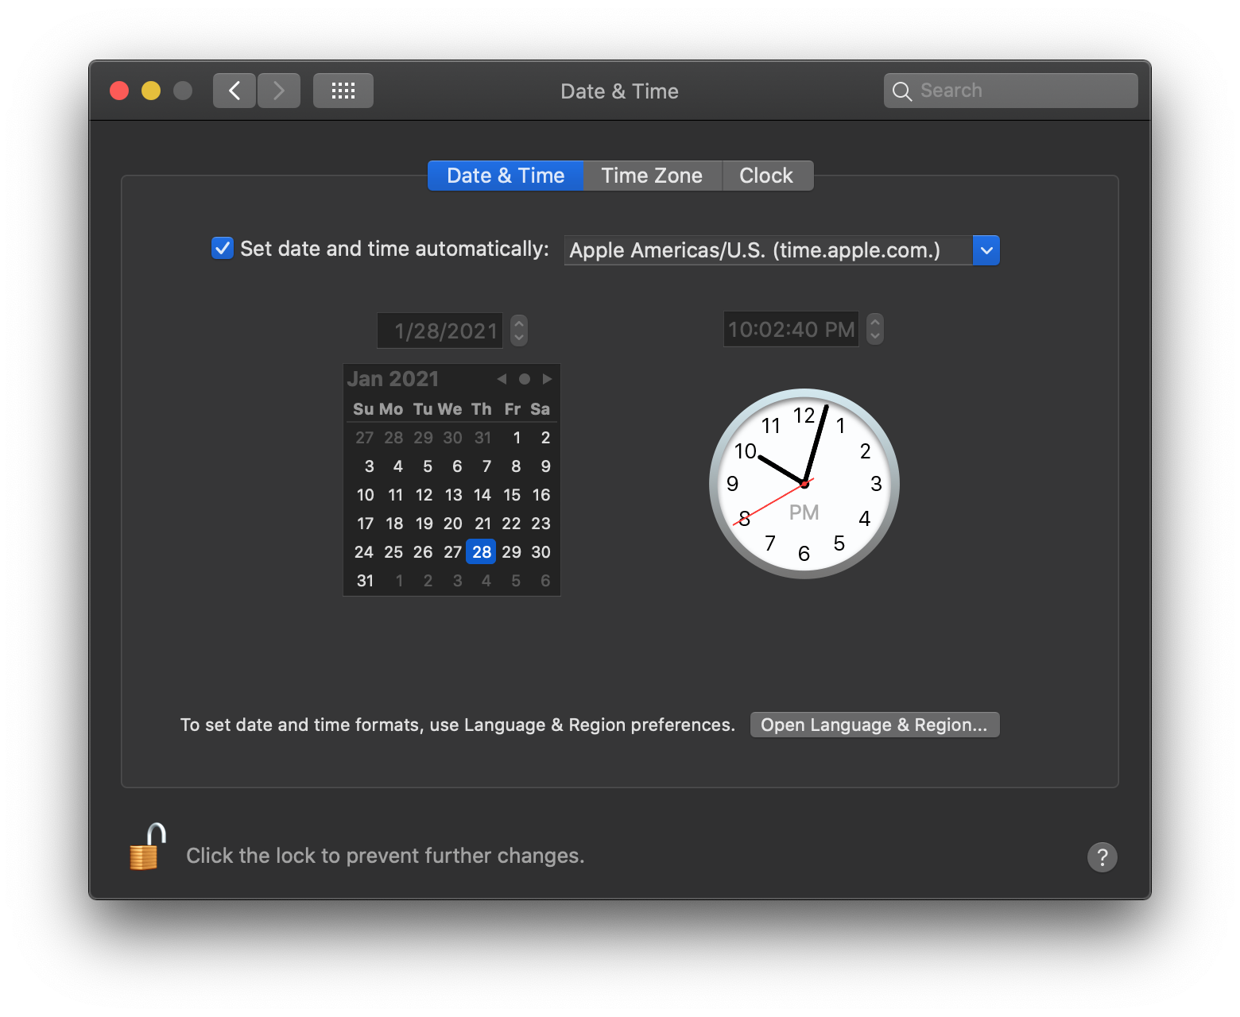The image size is (1240, 1017).
Task: Click the time server combo box text
Action: point(768,250)
